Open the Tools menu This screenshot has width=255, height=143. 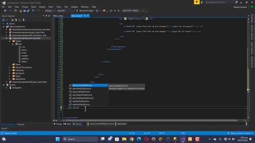click(x=59, y=7)
